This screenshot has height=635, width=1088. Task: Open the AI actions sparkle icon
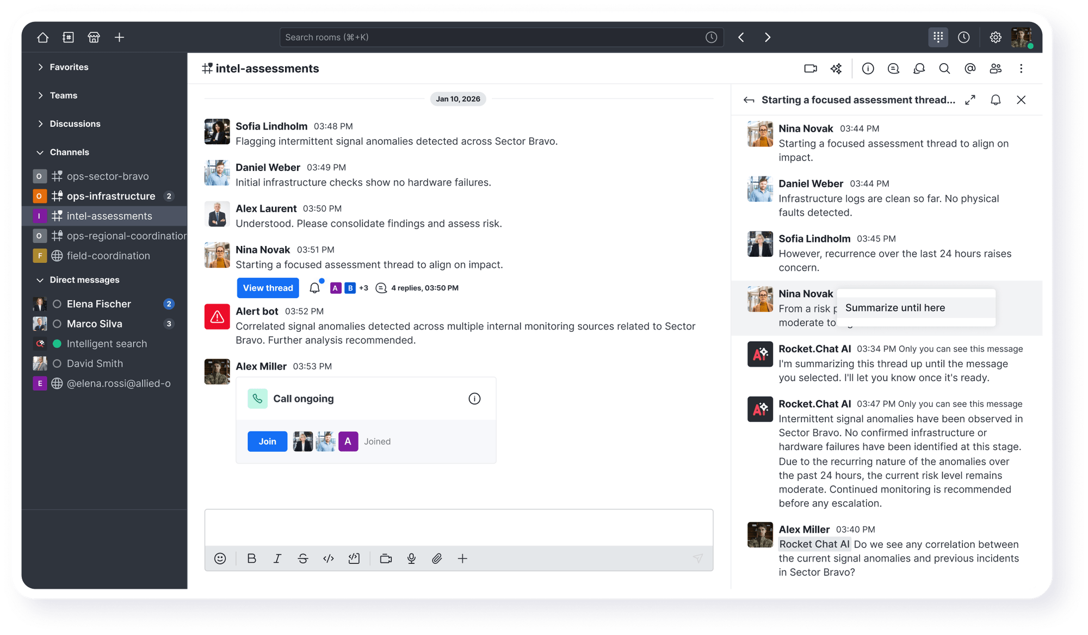pyautogui.click(x=836, y=69)
